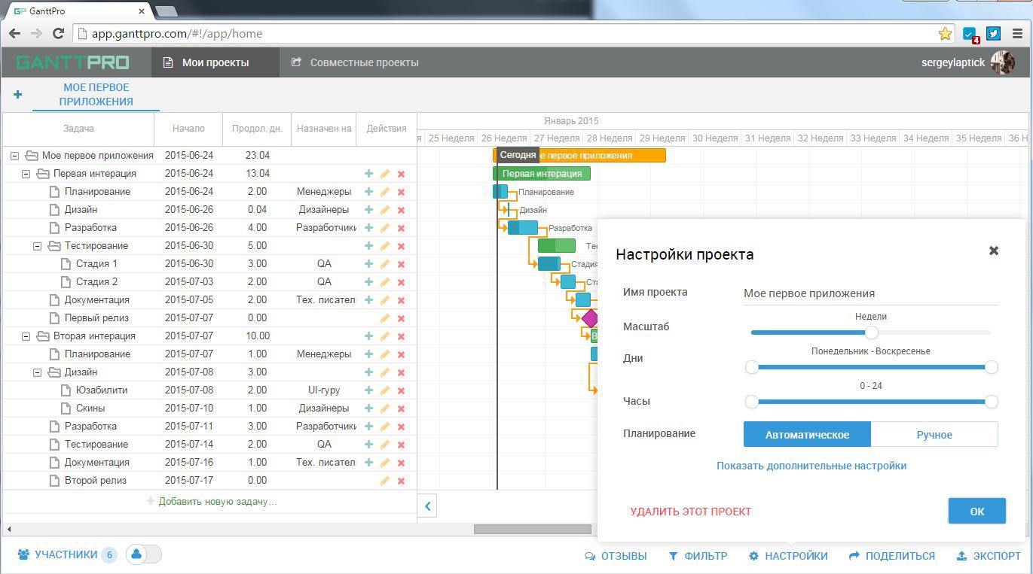Click the Продол. дн. column header
The image size is (1033, 574).
[257, 129]
